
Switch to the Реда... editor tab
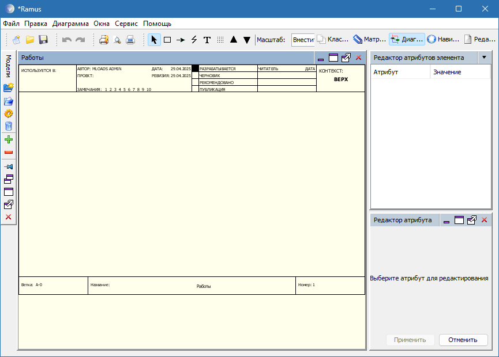480,39
